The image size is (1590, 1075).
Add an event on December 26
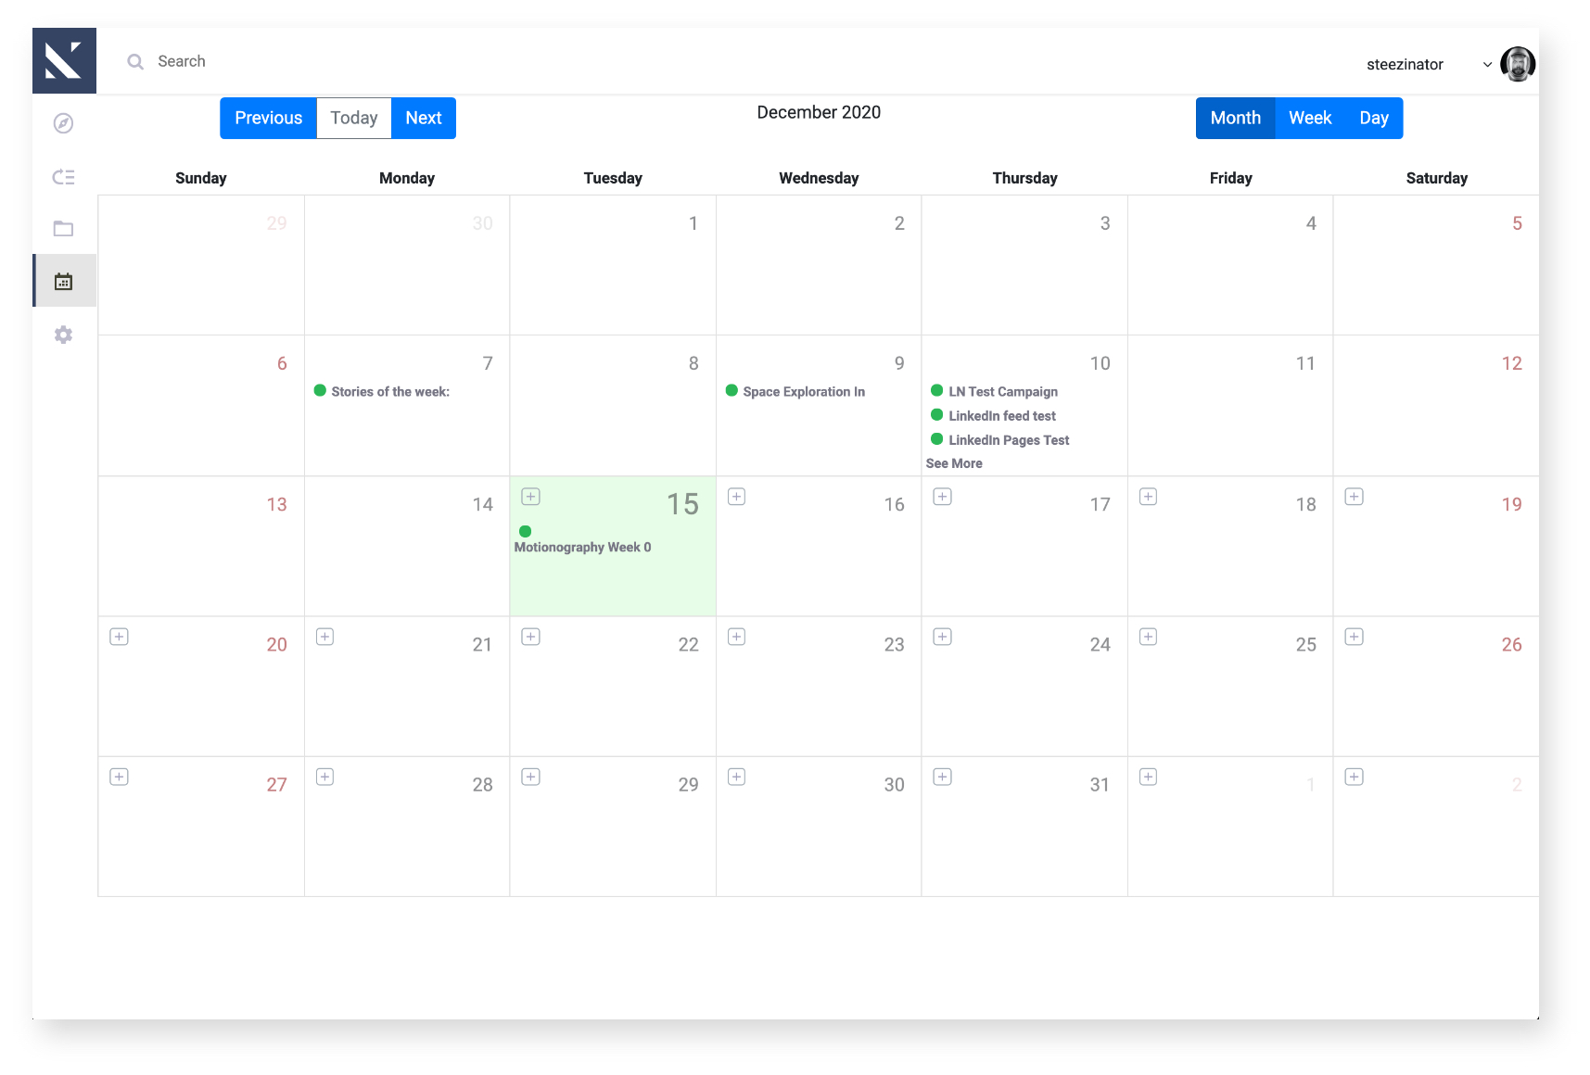click(x=1355, y=637)
